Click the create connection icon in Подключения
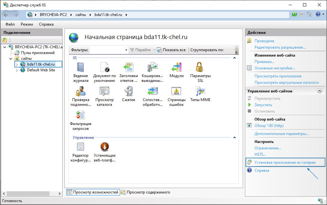This screenshot has height=205, width=327. (4, 40)
